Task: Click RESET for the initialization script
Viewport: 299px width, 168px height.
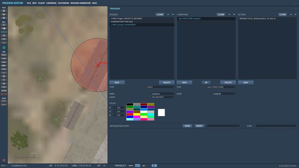Action: click(199, 126)
